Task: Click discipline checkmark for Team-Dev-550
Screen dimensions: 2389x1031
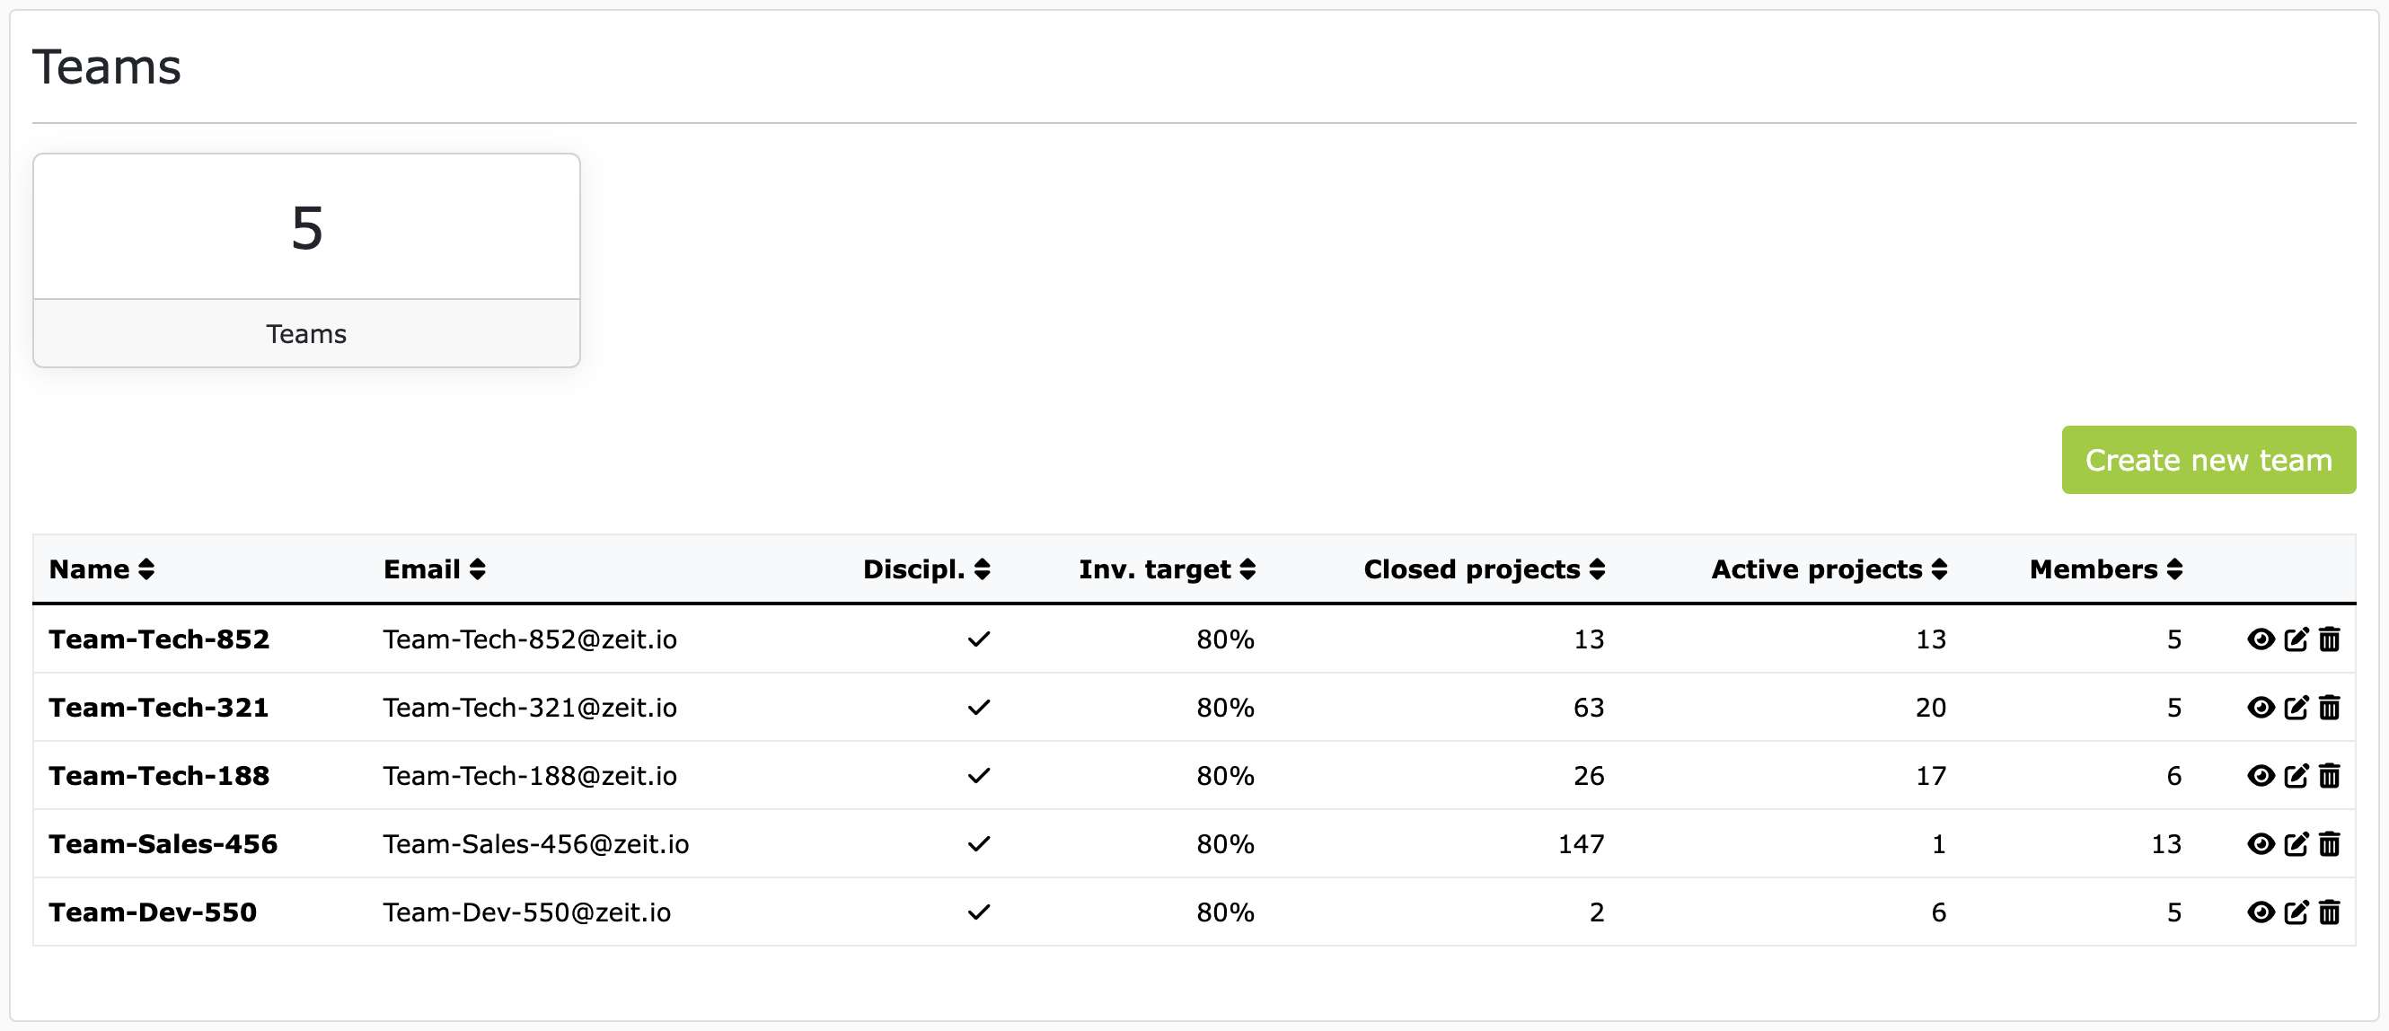Action: coord(978,912)
